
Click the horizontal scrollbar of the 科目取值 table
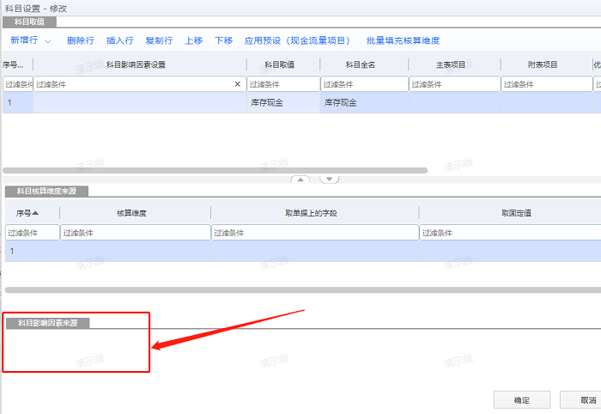215,171
